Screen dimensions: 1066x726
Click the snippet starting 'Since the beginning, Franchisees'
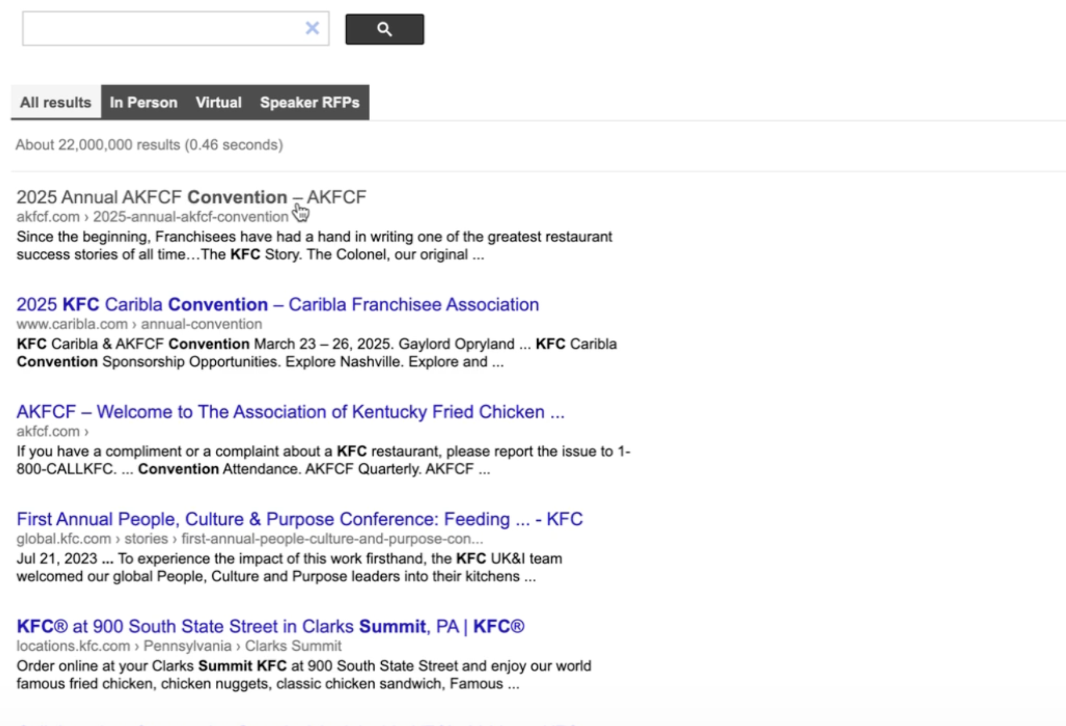click(x=314, y=246)
